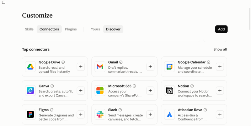Image resolution: width=251 pixels, height=126 pixels.
Task: Click the Top connectors heading
Action: (x=36, y=50)
